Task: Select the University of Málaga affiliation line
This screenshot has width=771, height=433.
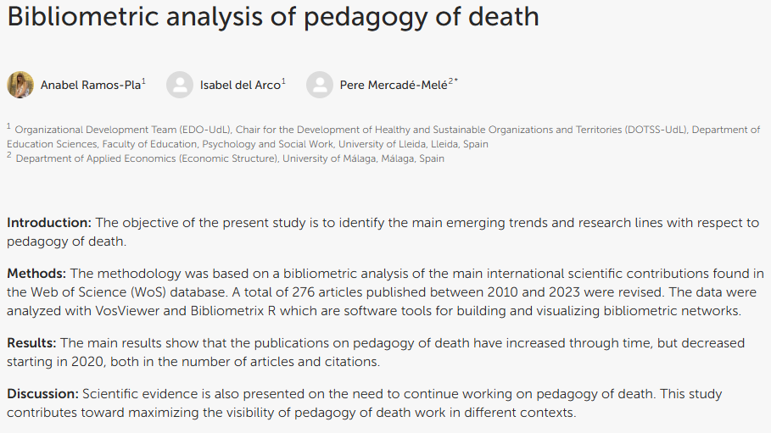Action: tap(230, 158)
